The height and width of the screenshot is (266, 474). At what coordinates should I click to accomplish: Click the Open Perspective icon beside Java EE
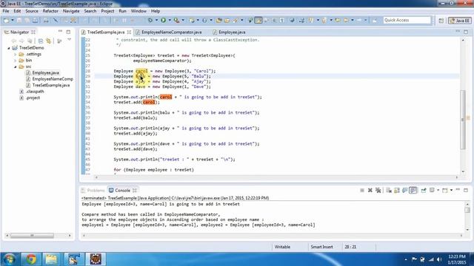coord(441,21)
